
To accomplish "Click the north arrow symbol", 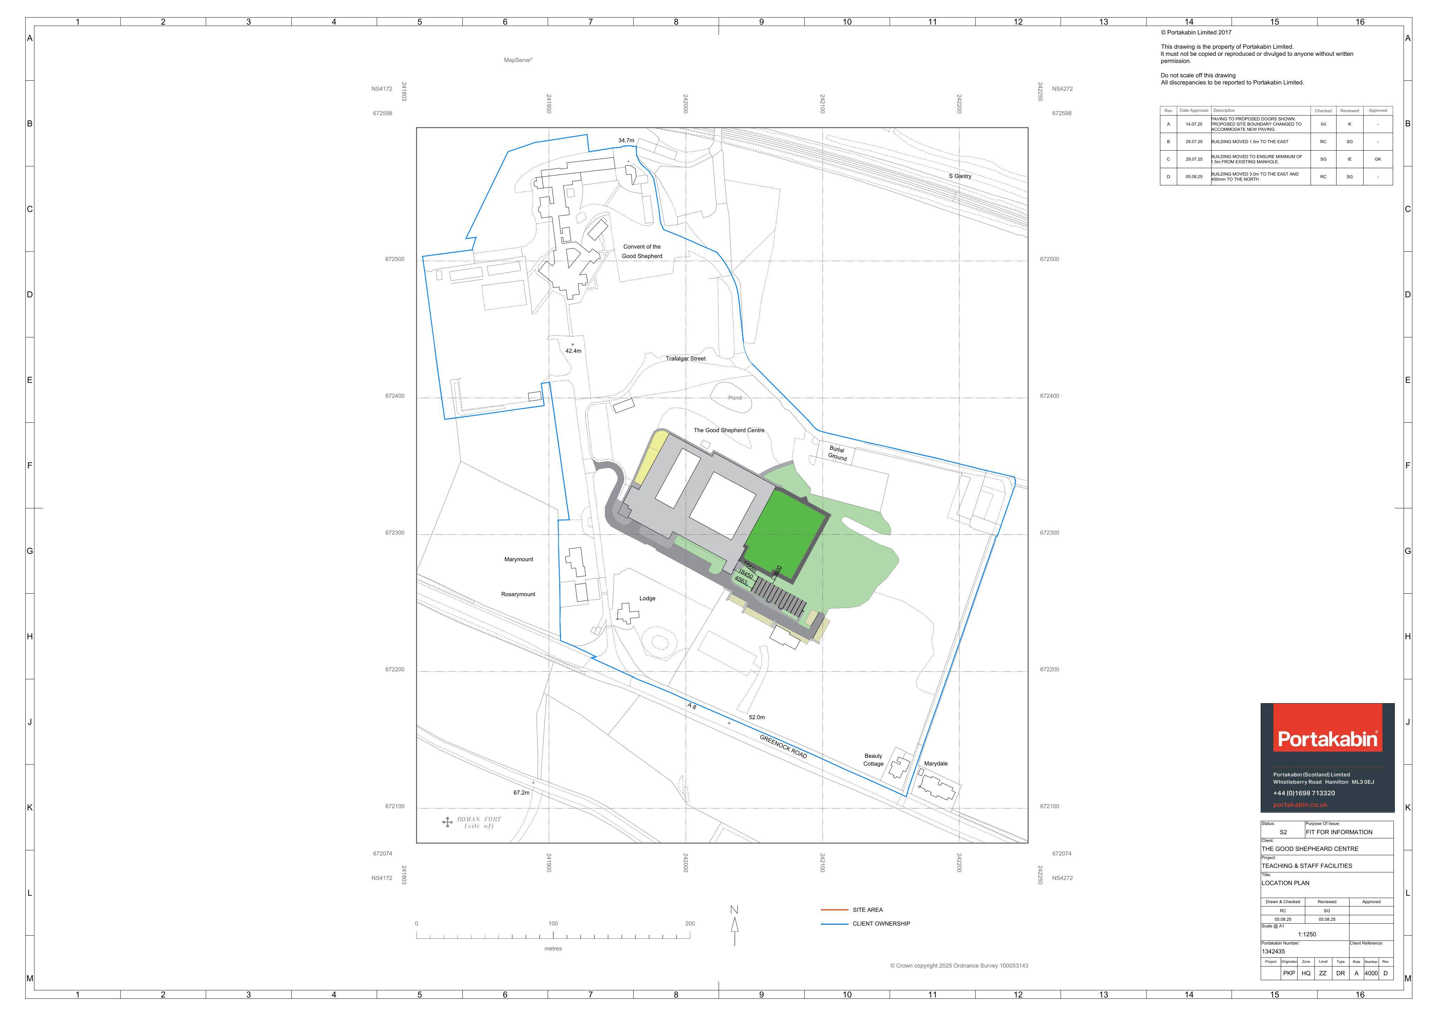I will tap(735, 925).
